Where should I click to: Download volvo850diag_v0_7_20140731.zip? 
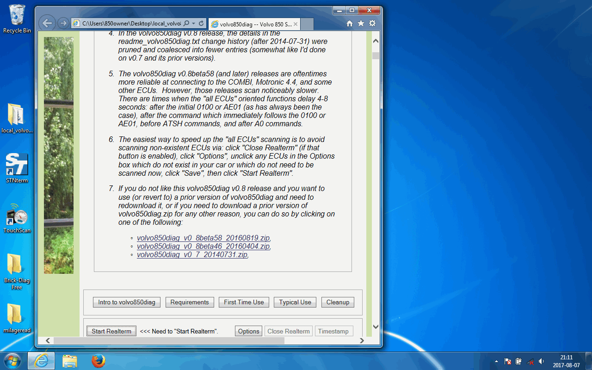192,254
